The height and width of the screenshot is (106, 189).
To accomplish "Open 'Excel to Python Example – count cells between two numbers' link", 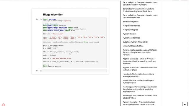I will tap(140, 4).
